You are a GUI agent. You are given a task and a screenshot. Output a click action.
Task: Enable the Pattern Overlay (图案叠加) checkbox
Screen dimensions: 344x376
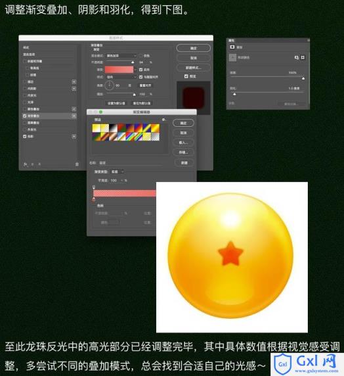25,123
